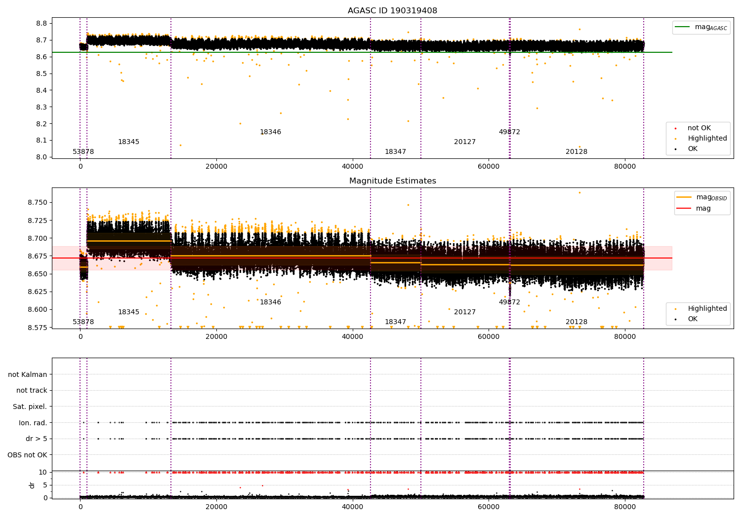Click the 'Sat. pixel.' row label
Screen dimensions: 741x518
[x=30, y=407]
